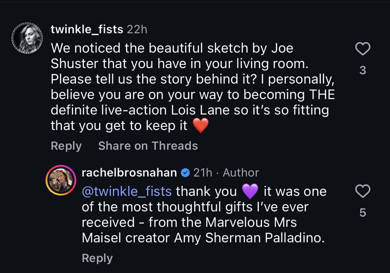View the 3 likes on the twinkle_fists comment
This screenshot has width=390, height=273.
363,70
